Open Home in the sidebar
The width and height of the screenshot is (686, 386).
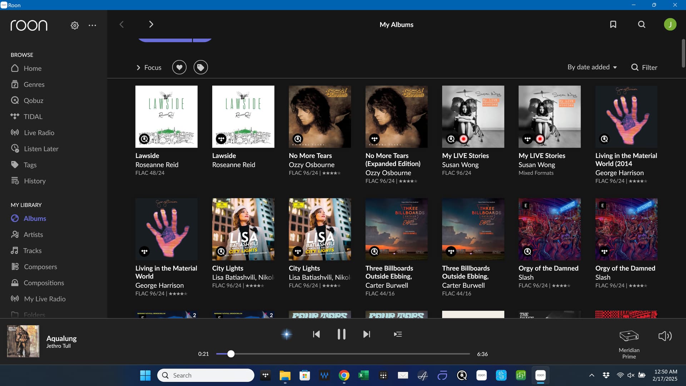26,68
